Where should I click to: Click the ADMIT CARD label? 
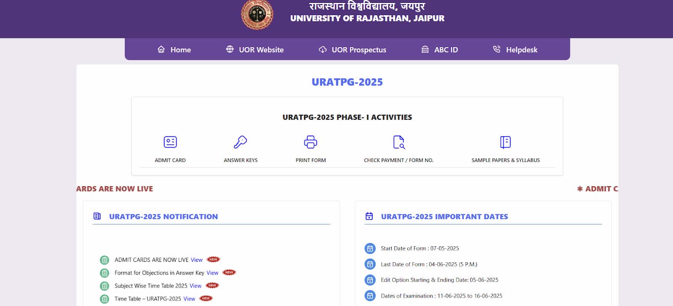tap(170, 160)
